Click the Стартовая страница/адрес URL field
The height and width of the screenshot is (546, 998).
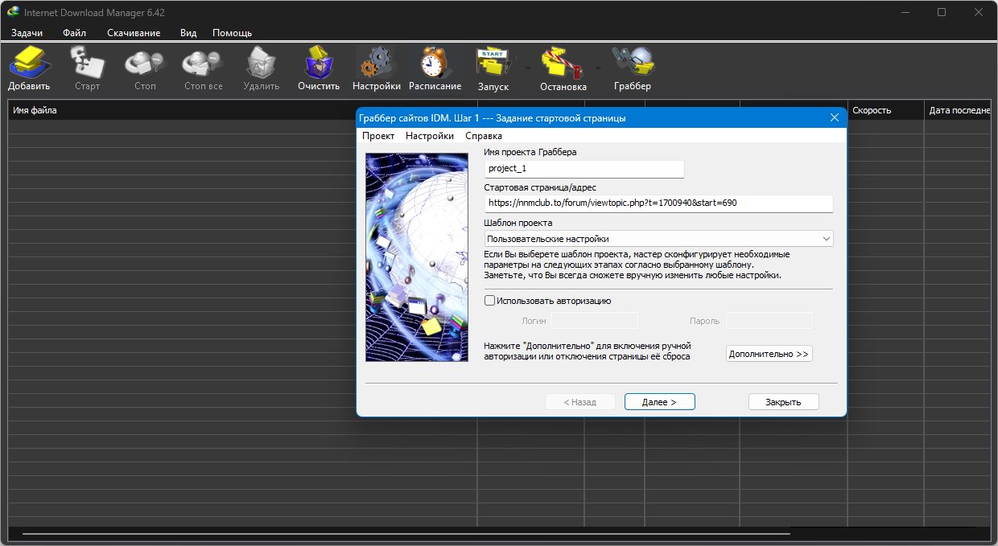tap(658, 203)
